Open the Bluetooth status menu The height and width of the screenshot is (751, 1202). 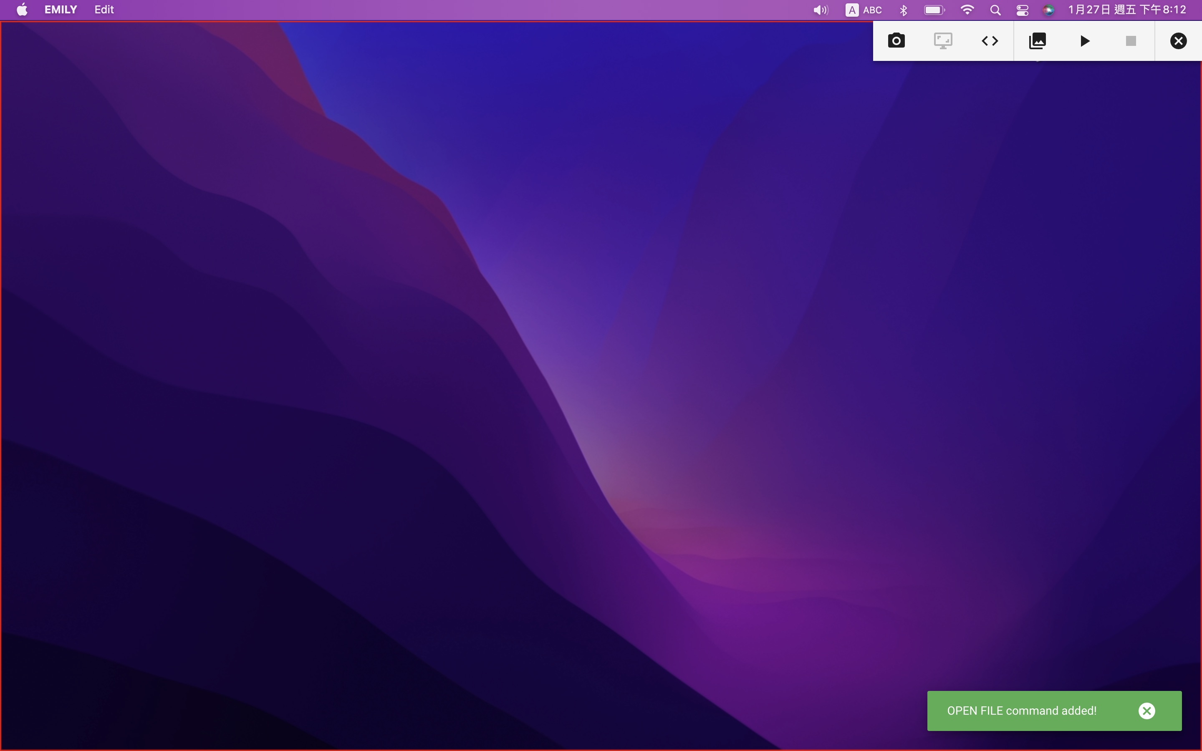coord(904,10)
